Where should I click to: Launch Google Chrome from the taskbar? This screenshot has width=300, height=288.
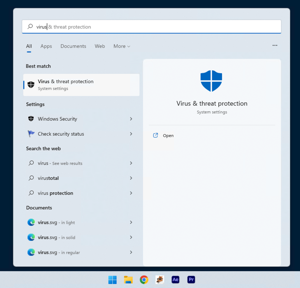[144, 279]
